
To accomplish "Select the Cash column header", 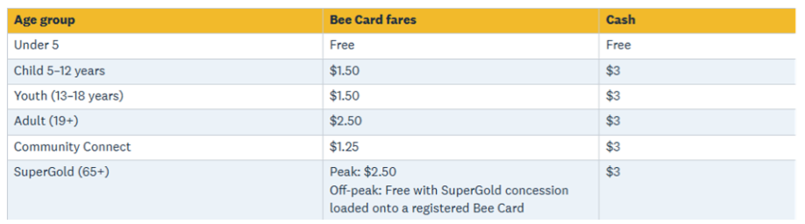I will coord(620,20).
